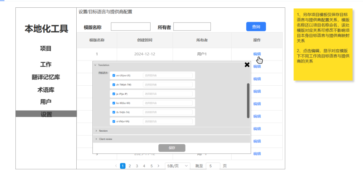Click the 操作 column header

257,40
